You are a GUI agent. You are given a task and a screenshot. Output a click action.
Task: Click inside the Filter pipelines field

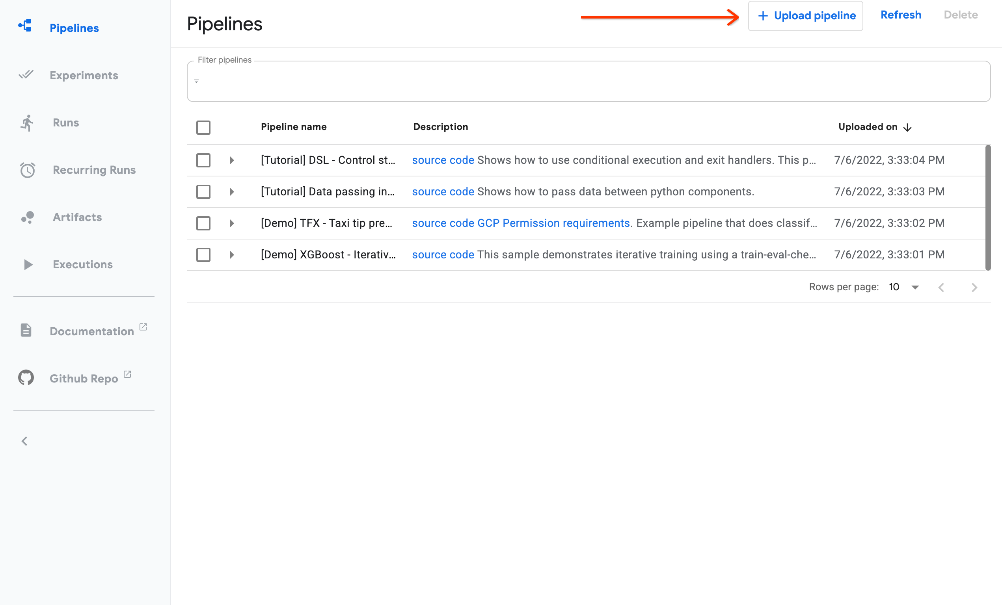[x=488, y=81]
